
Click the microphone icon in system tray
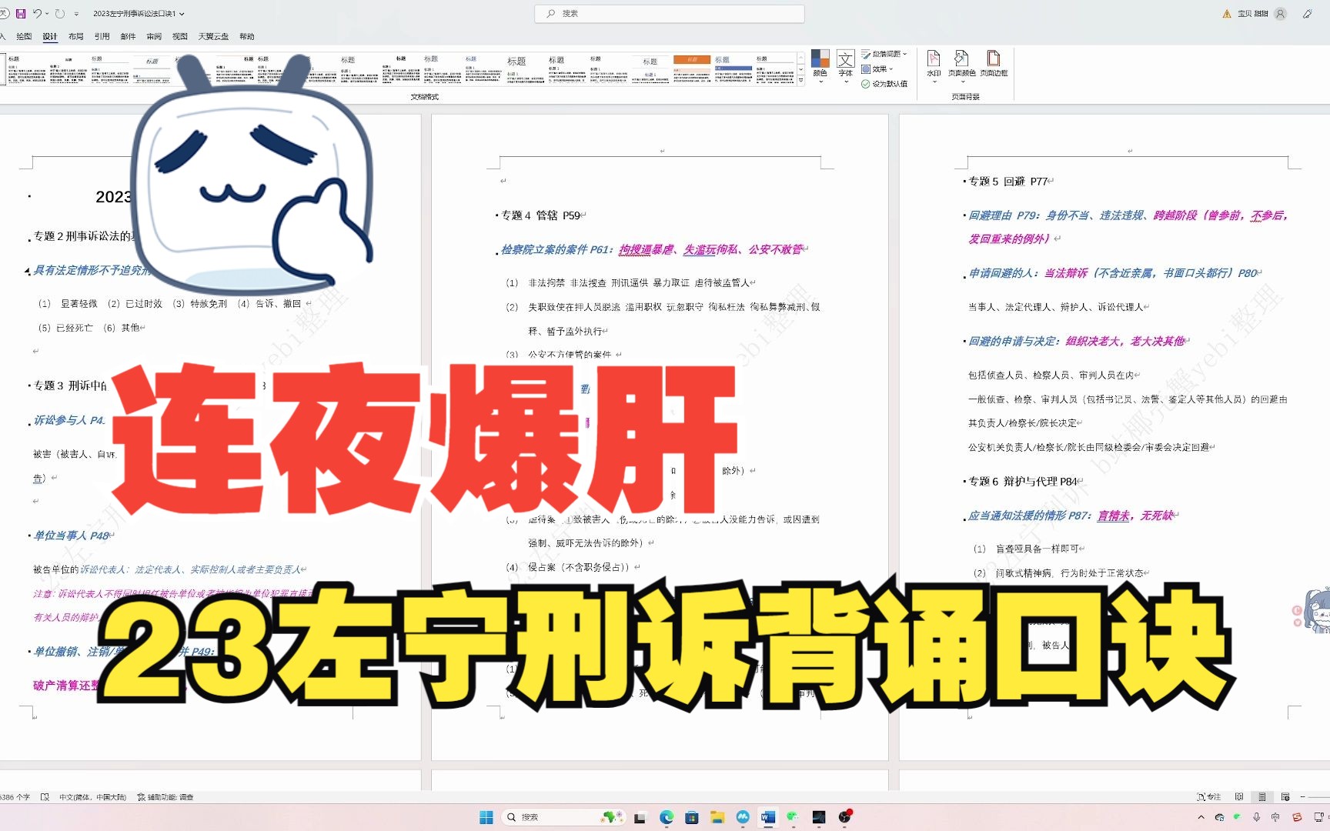click(x=1256, y=817)
